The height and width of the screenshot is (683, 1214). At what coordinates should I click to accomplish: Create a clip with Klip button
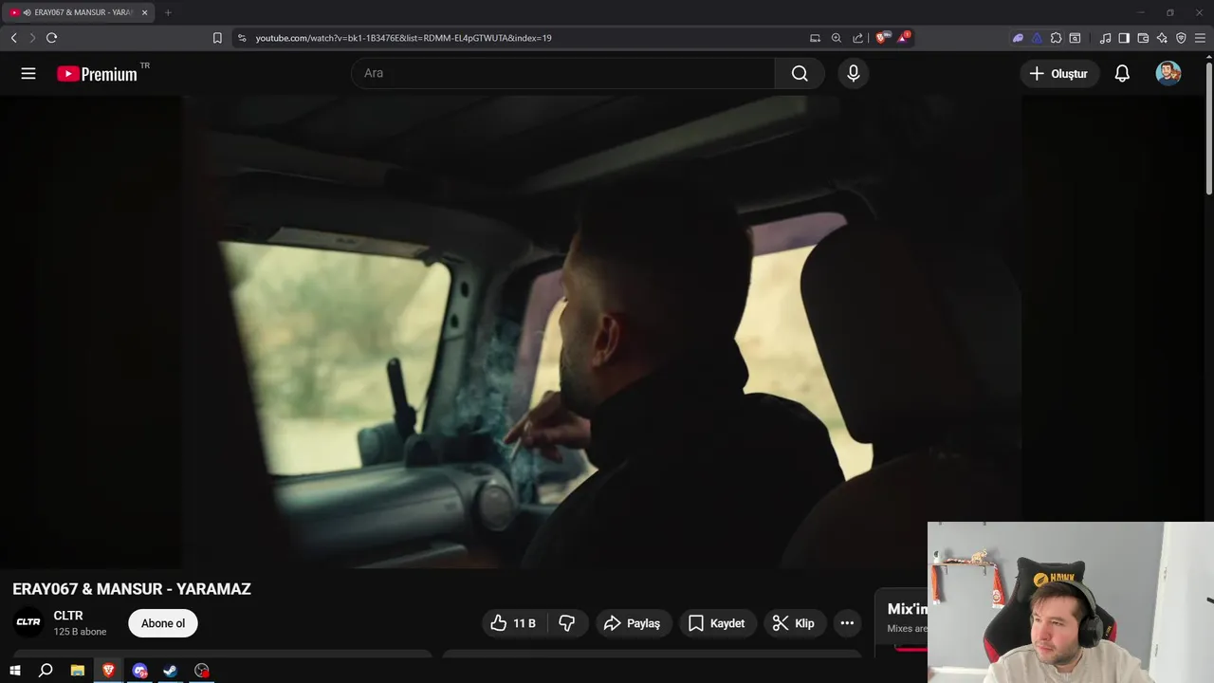point(794,623)
